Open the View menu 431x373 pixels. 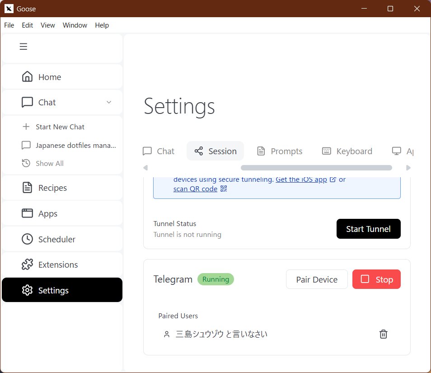pyautogui.click(x=47, y=25)
